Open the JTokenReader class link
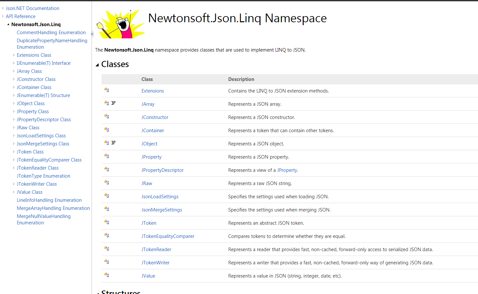This screenshot has height=294, width=478. pyautogui.click(x=156, y=249)
